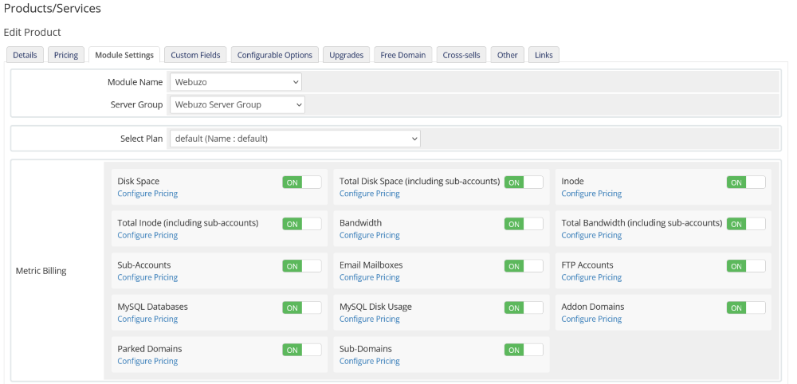The width and height of the screenshot is (797, 384).
Task: Open the Configurable Options tab
Action: click(275, 55)
